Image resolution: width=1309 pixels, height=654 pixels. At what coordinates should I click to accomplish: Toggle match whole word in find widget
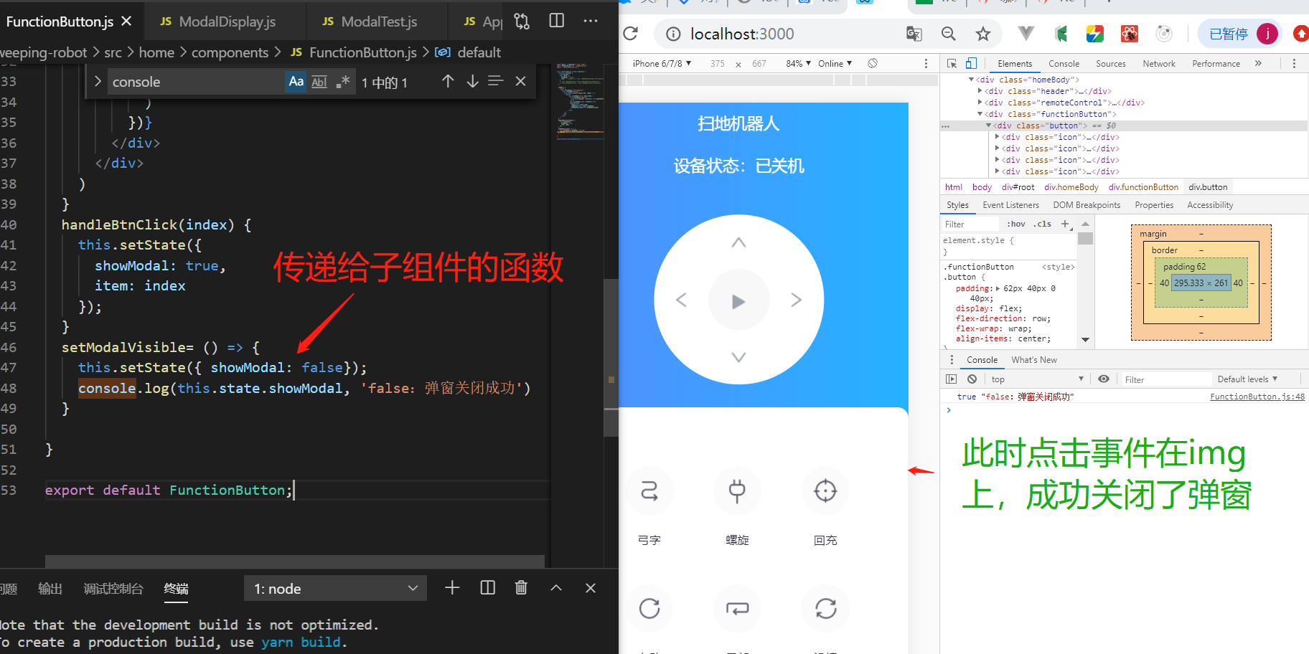pos(319,82)
